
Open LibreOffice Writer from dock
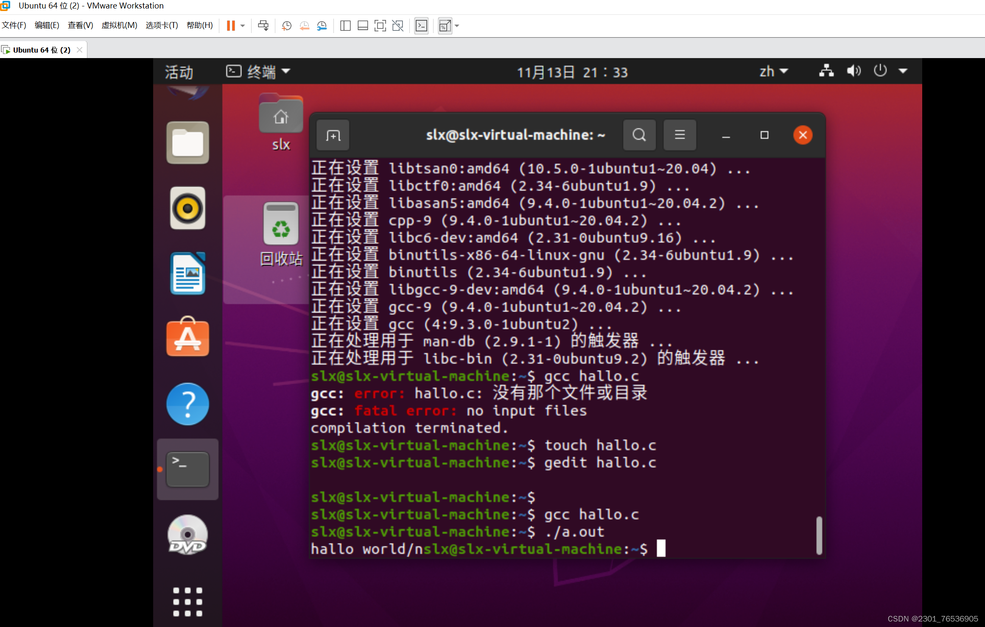point(187,273)
